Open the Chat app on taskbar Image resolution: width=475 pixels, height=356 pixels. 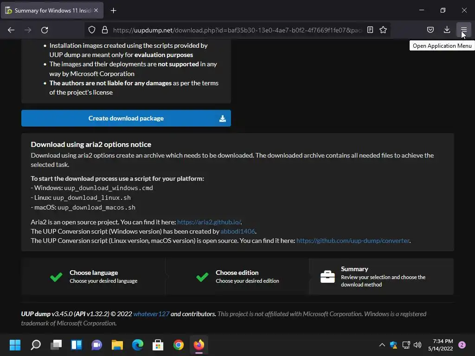click(x=96, y=345)
